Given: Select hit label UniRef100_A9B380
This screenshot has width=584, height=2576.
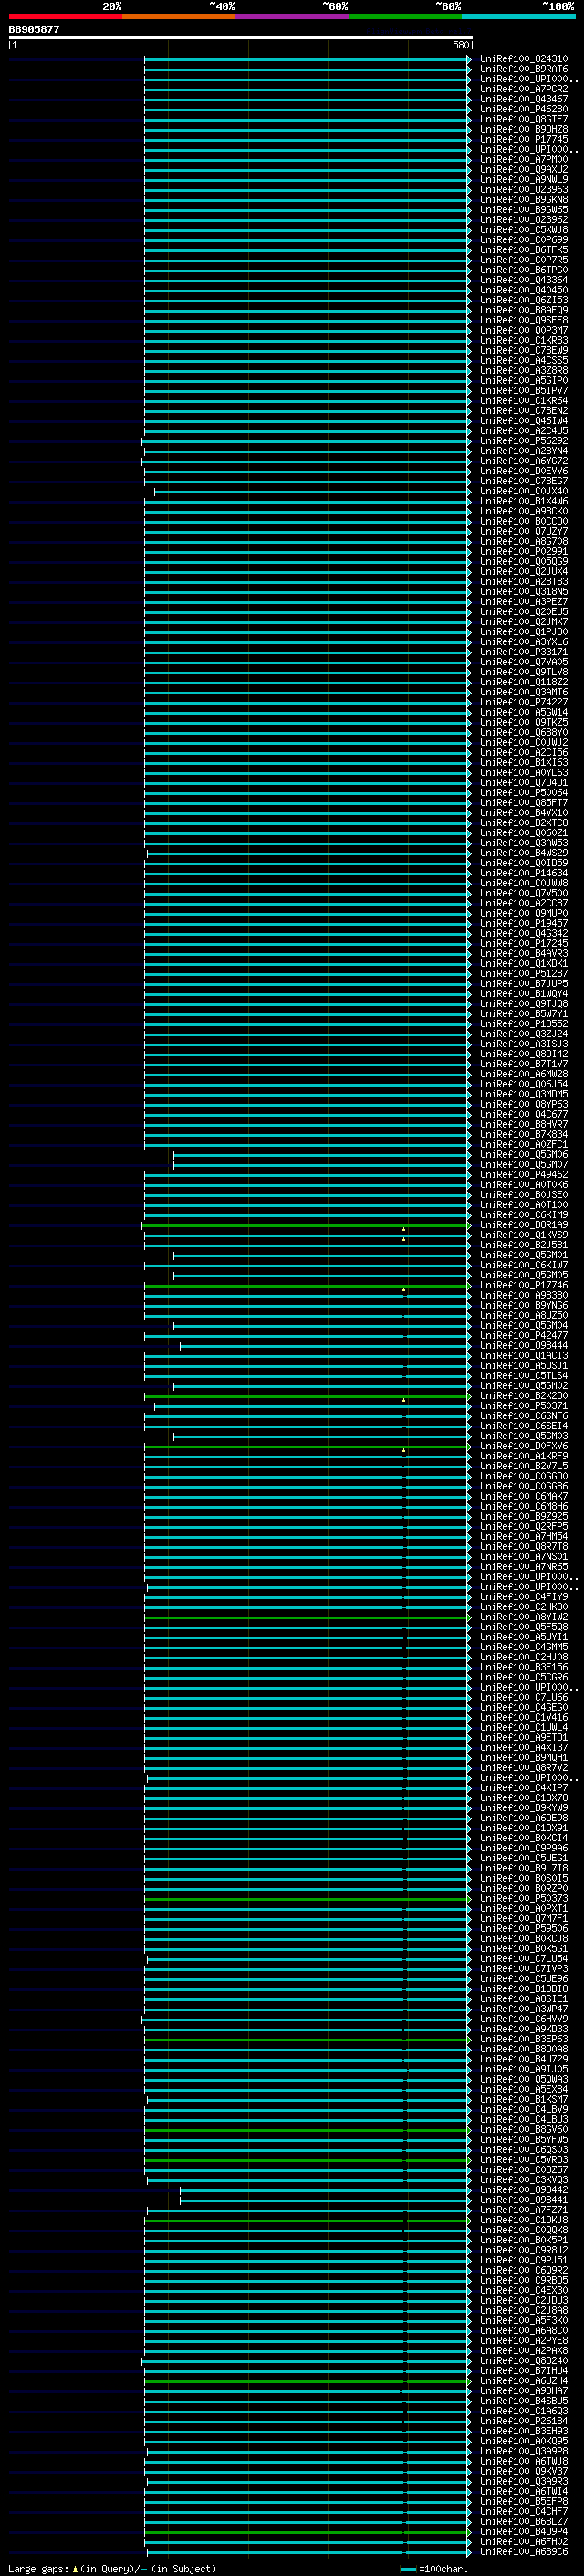Looking at the screenshot, I should (524, 1296).
